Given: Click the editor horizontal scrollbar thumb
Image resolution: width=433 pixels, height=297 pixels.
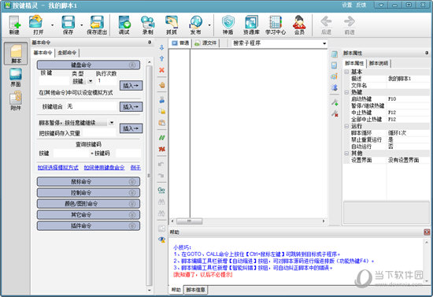Looking at the screenshot, I should point(190,221).
